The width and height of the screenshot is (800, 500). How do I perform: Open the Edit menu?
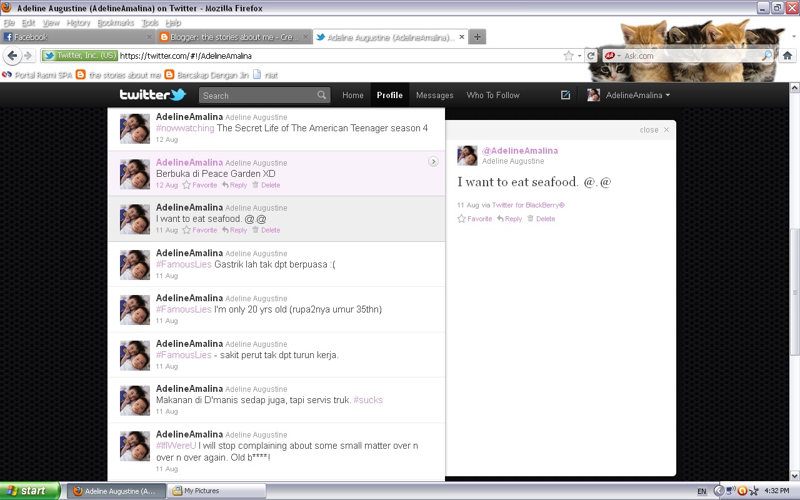29,22
